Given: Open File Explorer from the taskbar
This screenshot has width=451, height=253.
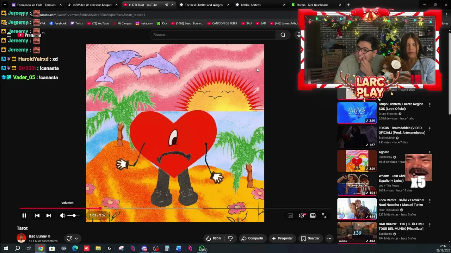Looking at the screenshot, I should 98,248.
